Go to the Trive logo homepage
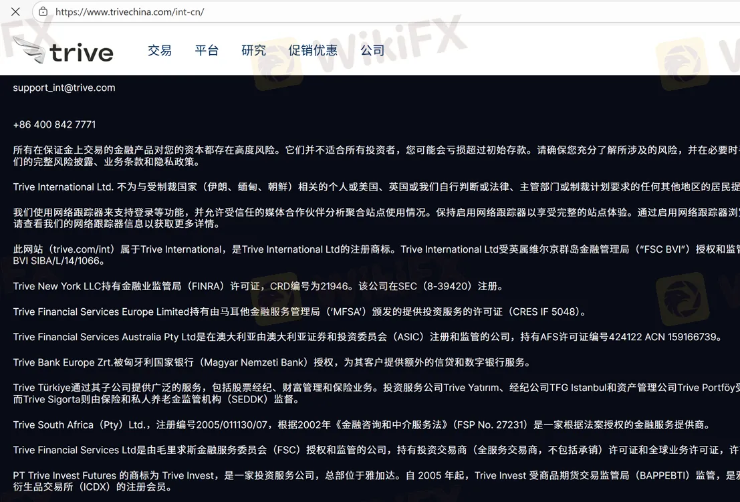Viewport: 740px width, 502px height. 64,51
